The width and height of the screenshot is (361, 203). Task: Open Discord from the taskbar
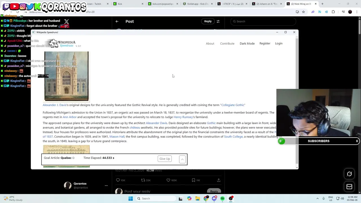point(214,198)
